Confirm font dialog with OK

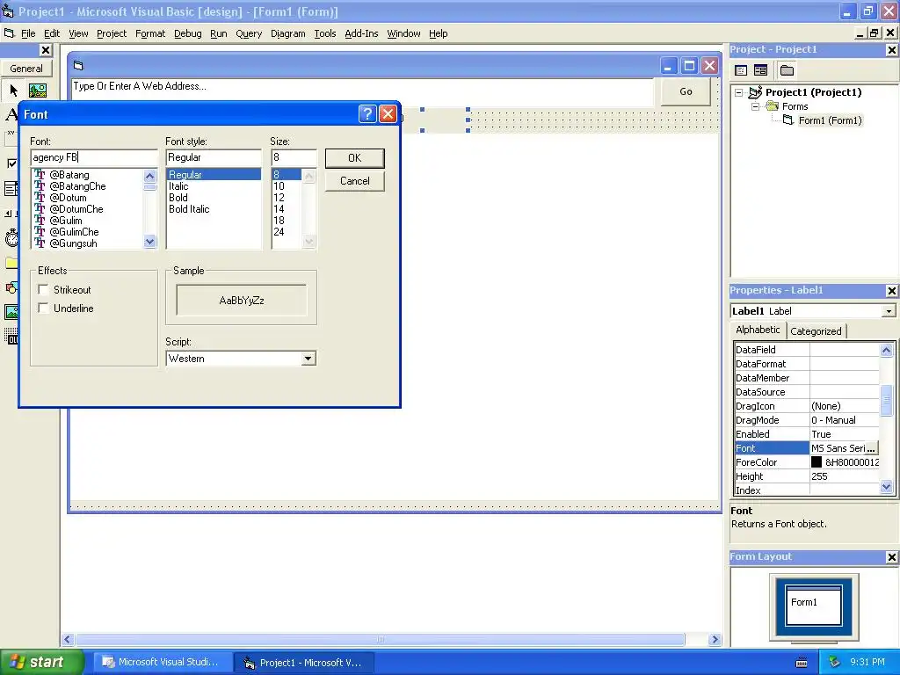pyautogui.click(x=355, y=158)
